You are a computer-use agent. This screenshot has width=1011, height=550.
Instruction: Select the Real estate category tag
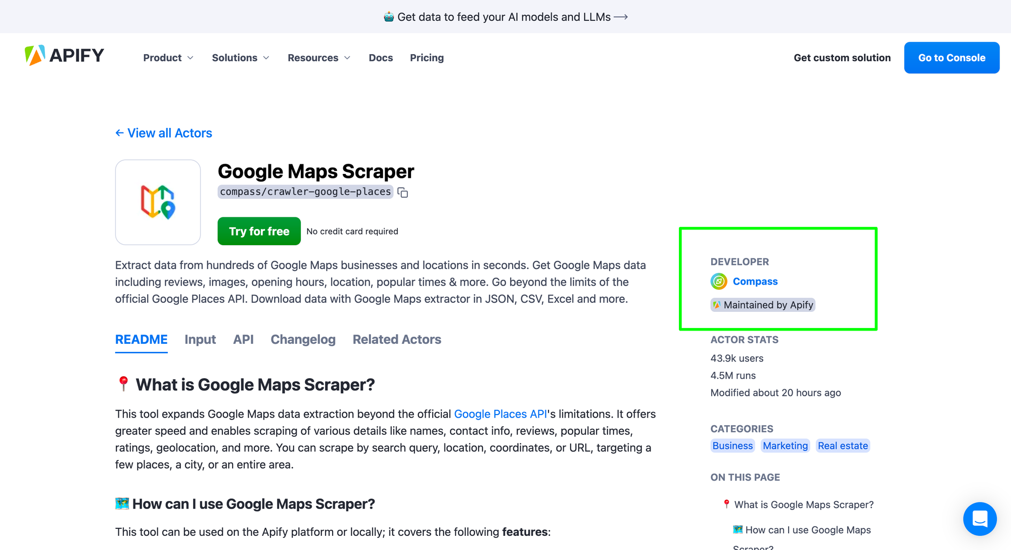842,445
